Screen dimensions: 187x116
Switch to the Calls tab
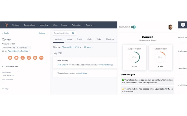tap(89, 39)
